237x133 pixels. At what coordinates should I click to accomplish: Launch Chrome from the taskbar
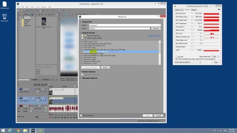[18, 130]
